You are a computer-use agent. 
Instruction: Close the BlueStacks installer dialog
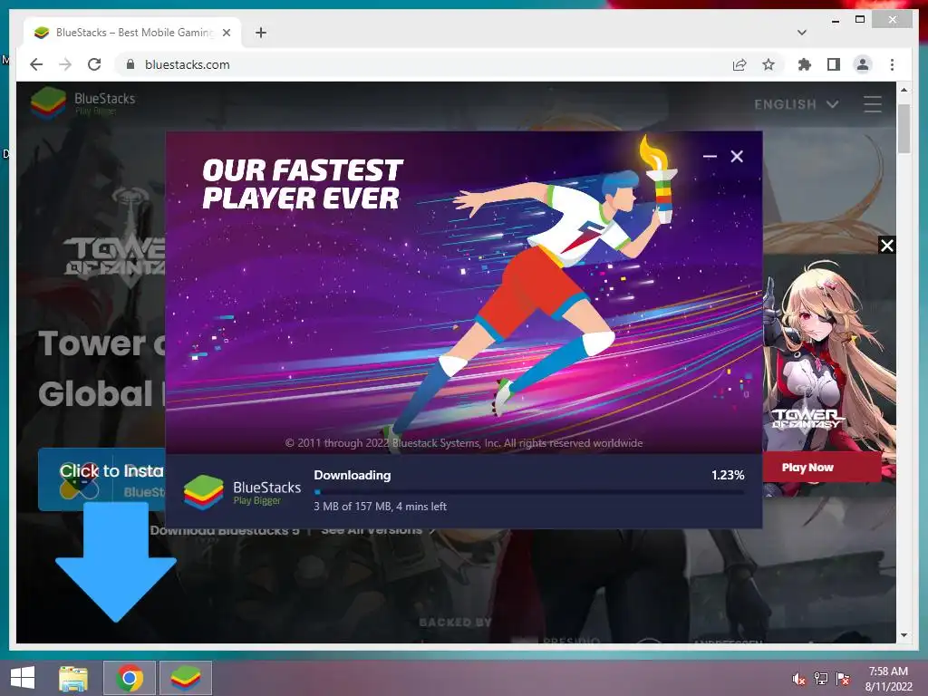tap(737, 156)
